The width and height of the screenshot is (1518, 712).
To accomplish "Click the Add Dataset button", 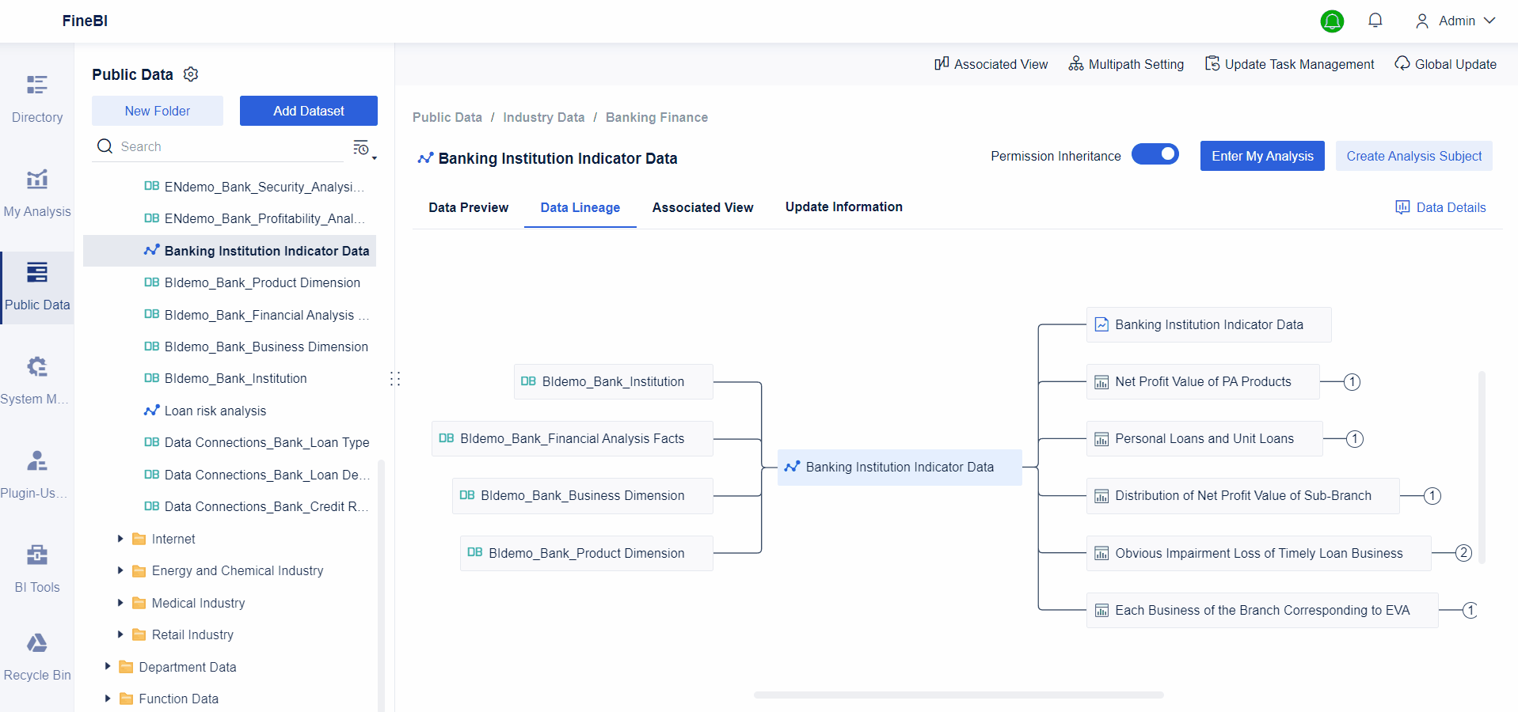I will point(308,111).
